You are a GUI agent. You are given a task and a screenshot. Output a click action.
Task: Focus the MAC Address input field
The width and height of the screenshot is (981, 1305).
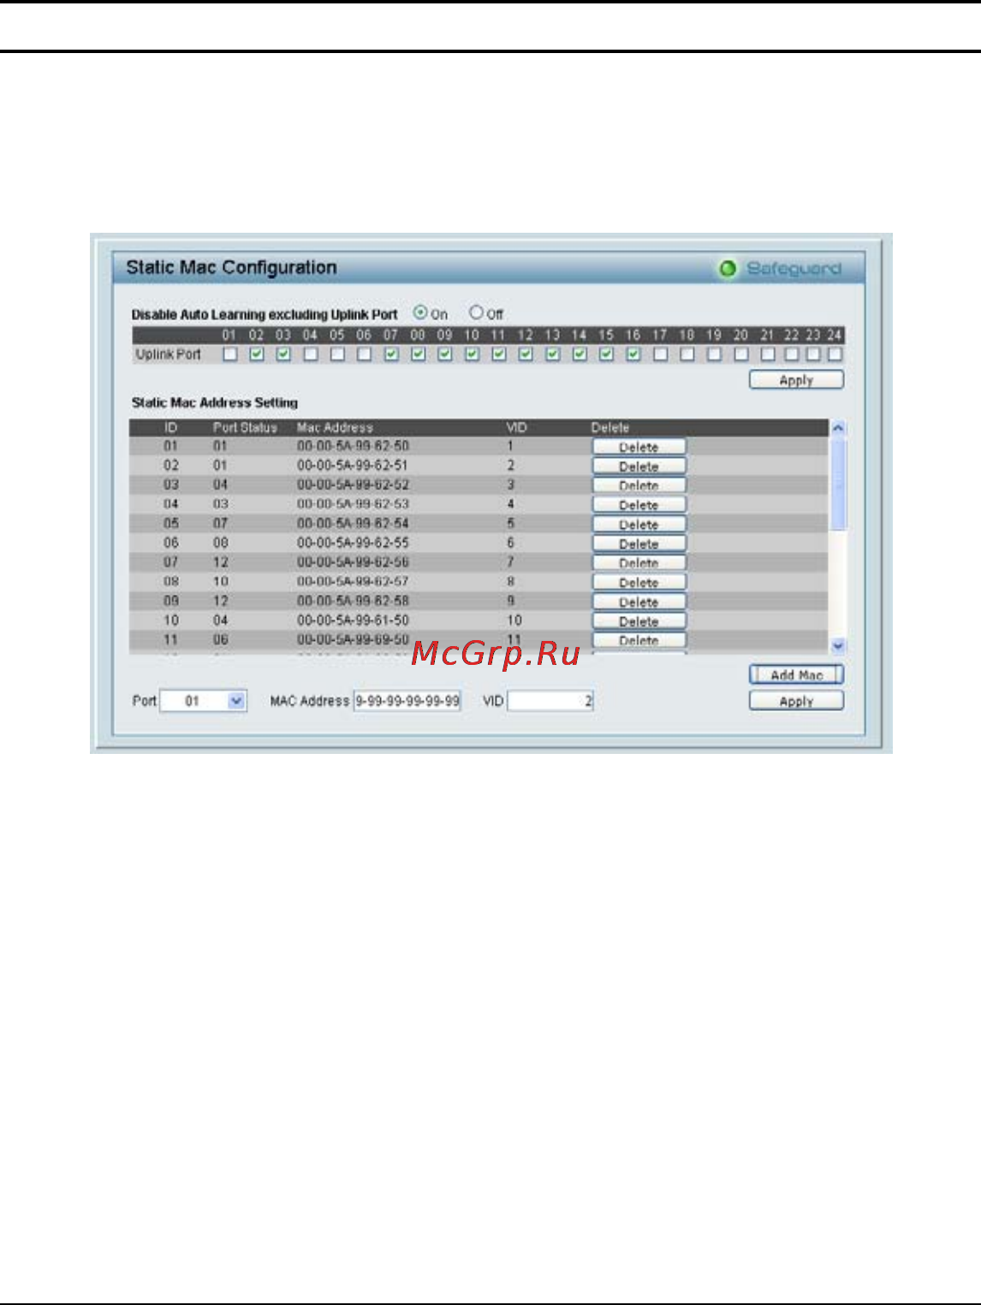pos(407,701)
